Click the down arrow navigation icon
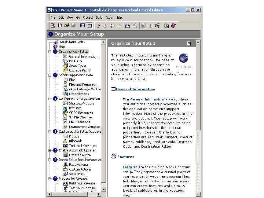 tap(105, 26)
